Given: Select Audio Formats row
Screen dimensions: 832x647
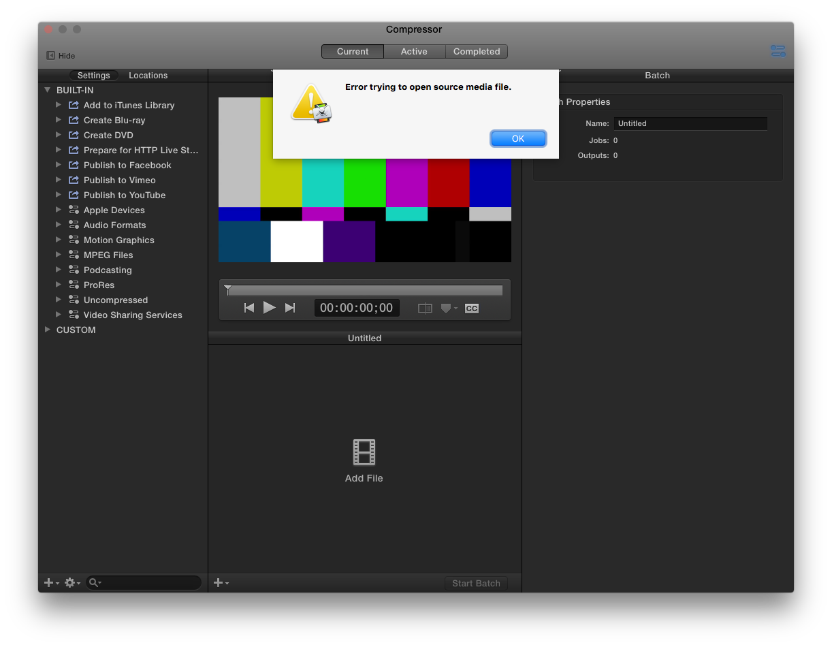Looking at the screenshot, I should pos(123,225).
